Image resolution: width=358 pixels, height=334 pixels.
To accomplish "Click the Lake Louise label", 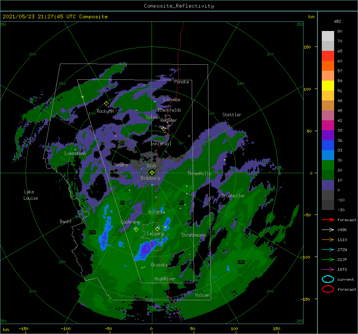I will (x=31, y=195).
